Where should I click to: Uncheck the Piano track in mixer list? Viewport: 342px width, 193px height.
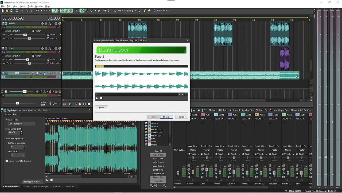point(146,142)
